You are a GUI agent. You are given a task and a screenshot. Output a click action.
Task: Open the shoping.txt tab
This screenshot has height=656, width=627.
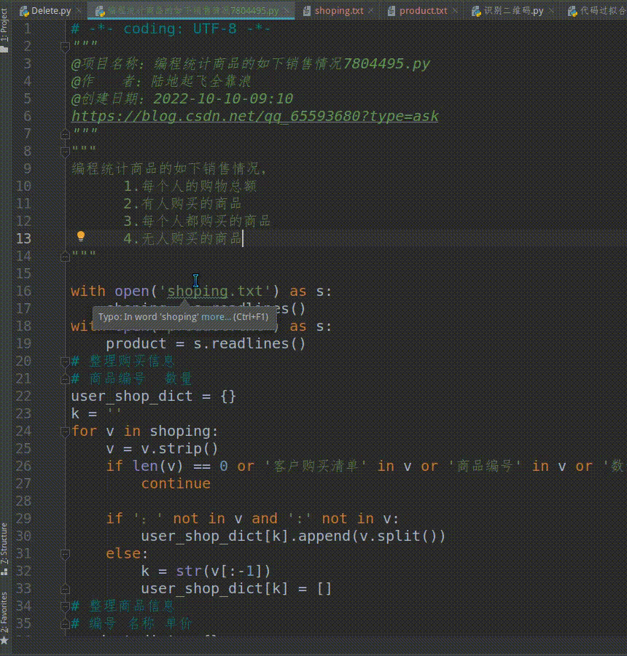point(339,10)
